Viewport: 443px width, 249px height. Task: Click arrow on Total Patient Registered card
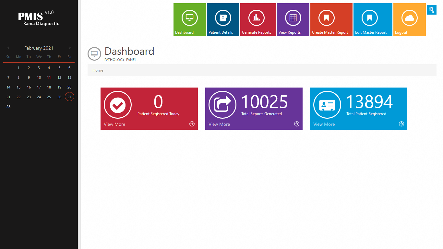[401, 124]
